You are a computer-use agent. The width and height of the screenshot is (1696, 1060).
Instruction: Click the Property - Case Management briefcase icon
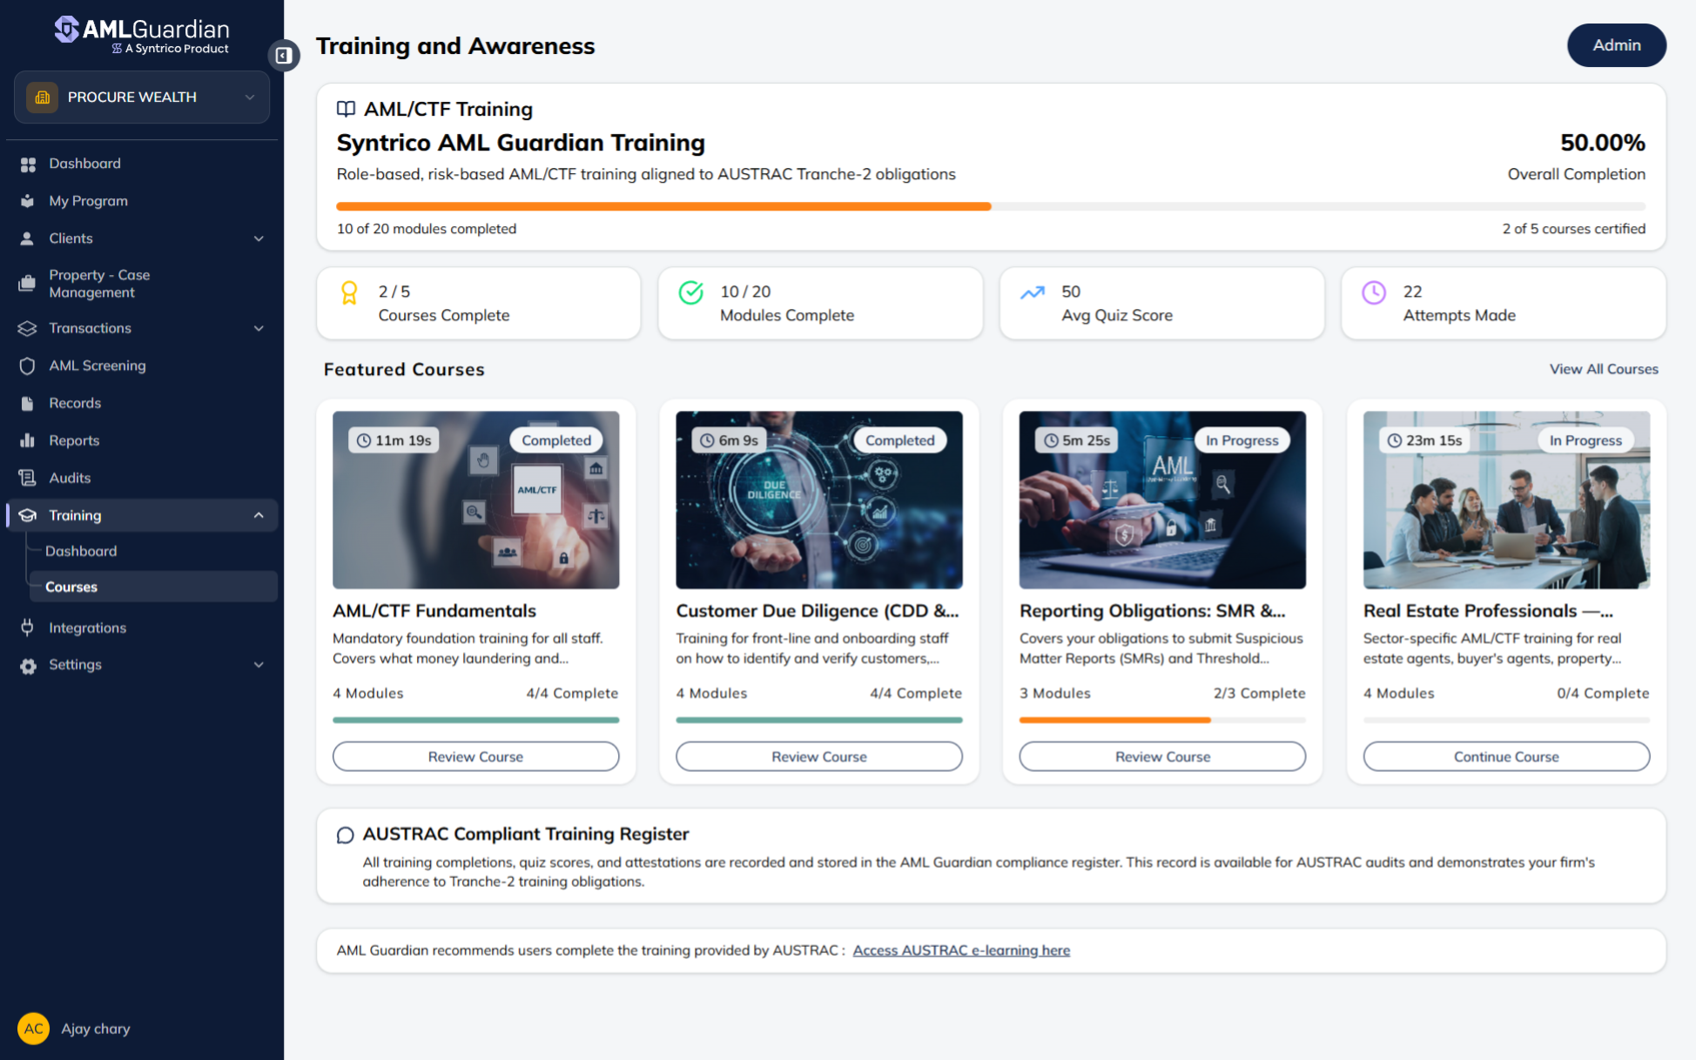point(28,284)
